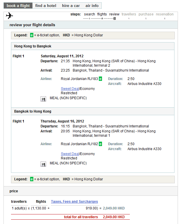Click the step 3 marker under review
Viewport: 182px width, 224px height.
tap(114, 18)
